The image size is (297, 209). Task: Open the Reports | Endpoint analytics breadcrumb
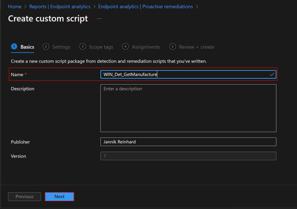click(60, 6)
